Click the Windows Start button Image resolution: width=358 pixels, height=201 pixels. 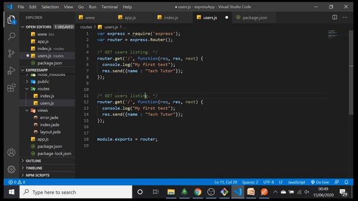(12, 192)
